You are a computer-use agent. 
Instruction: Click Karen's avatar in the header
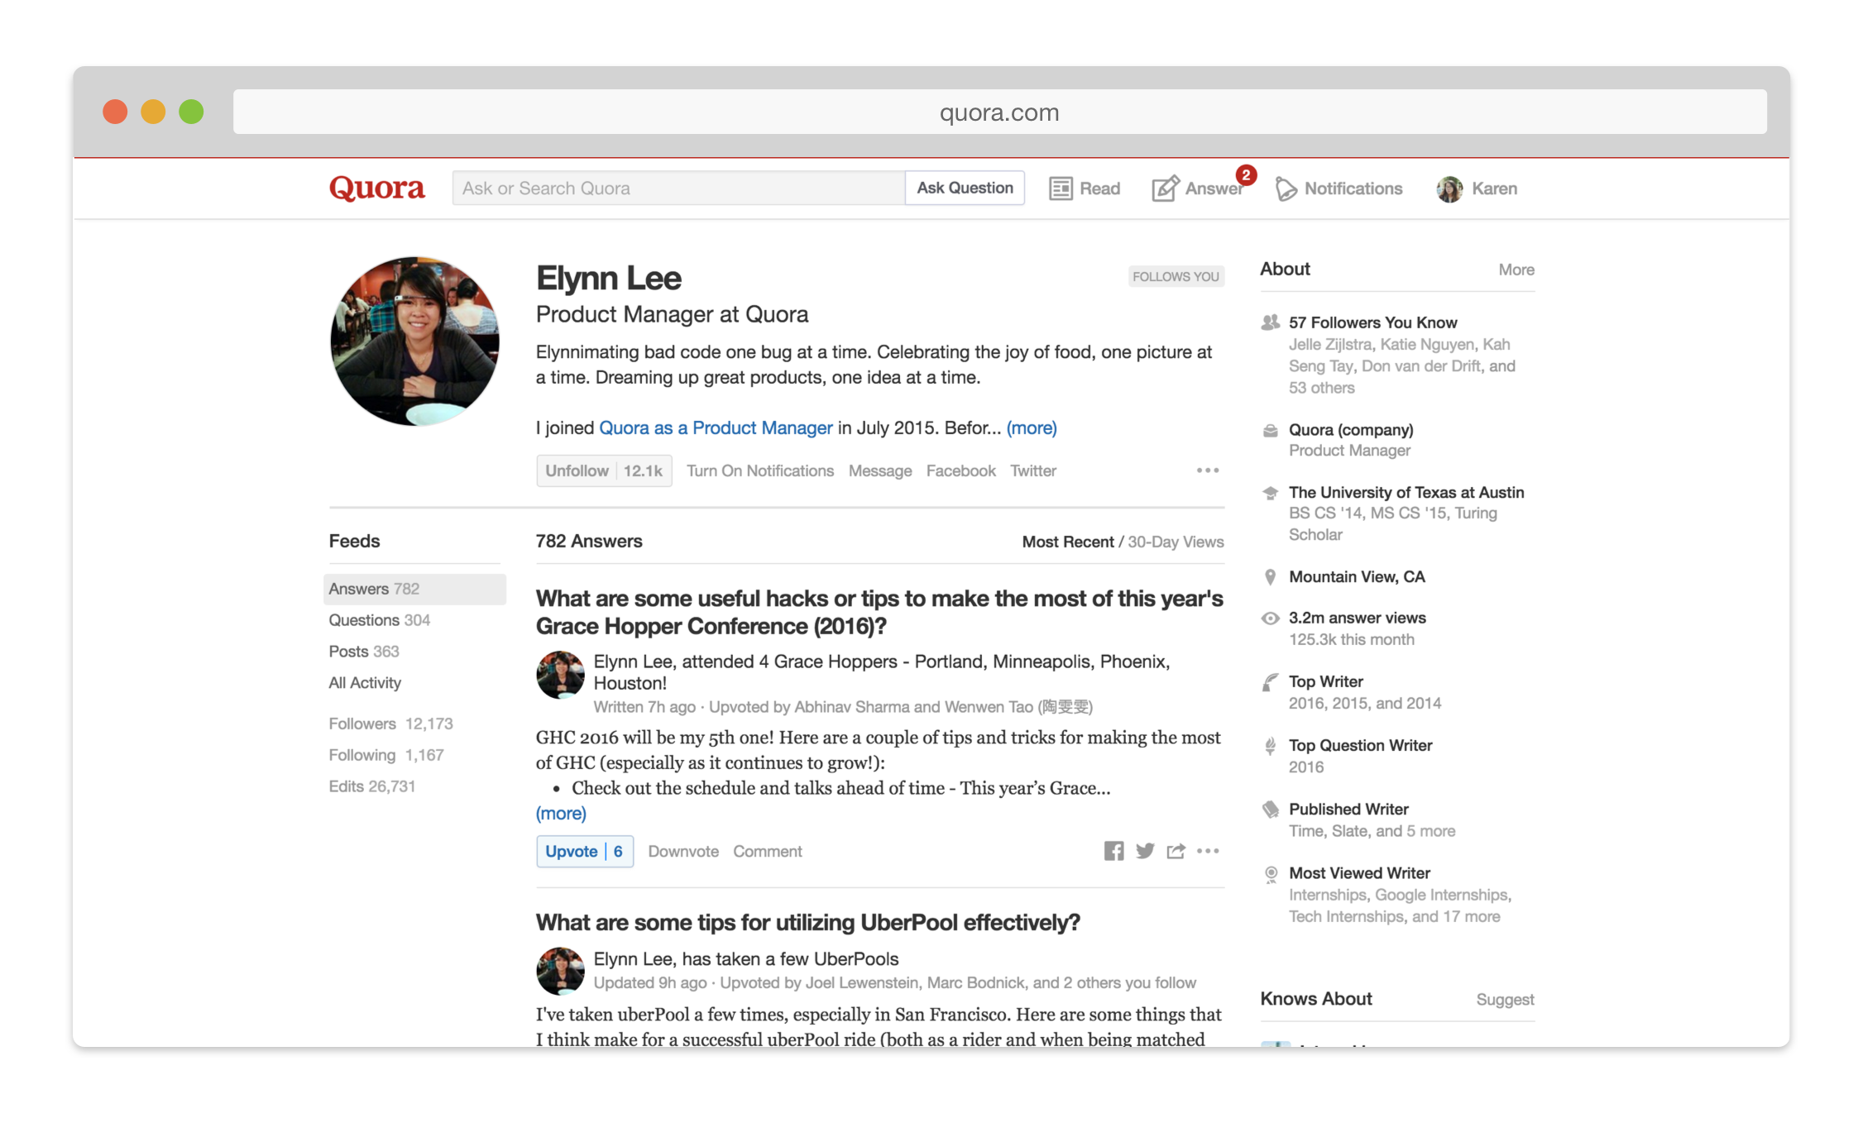pos(1449,189)
